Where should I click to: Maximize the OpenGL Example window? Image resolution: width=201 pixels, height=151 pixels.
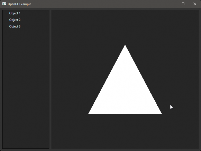[183, 4]
